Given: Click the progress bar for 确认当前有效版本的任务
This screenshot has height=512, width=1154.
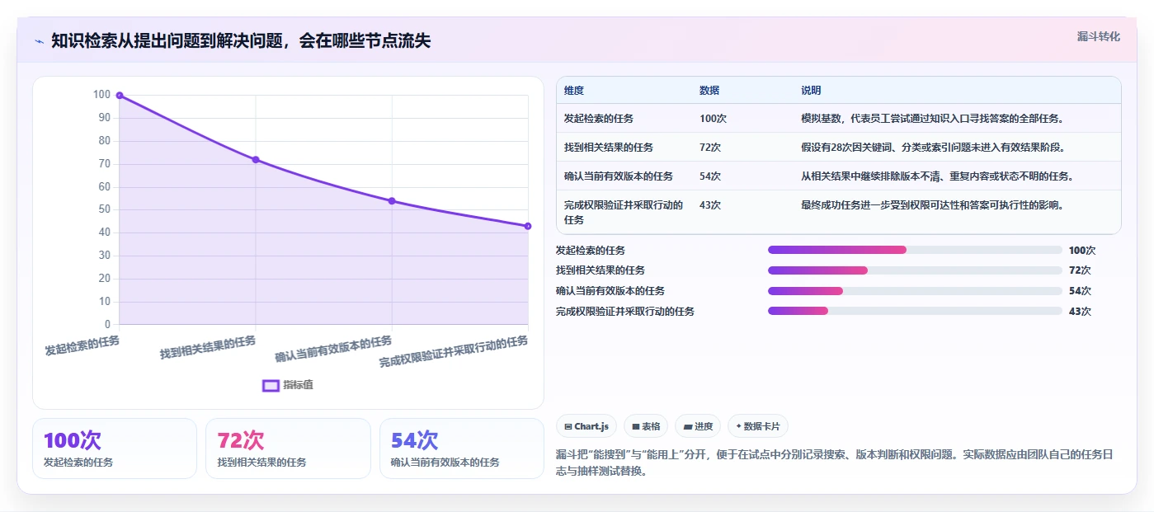Looking at the screenshot, I should point(915,291).
